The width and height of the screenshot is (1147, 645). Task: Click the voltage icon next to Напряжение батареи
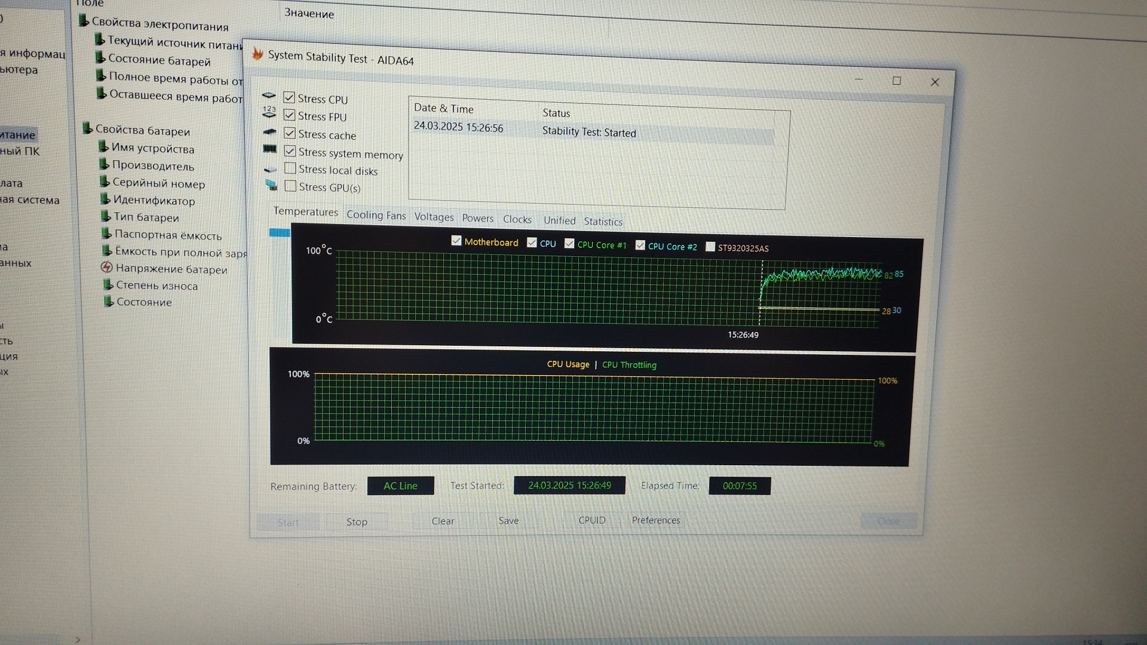pyautogui.click(x=107, y=267)
